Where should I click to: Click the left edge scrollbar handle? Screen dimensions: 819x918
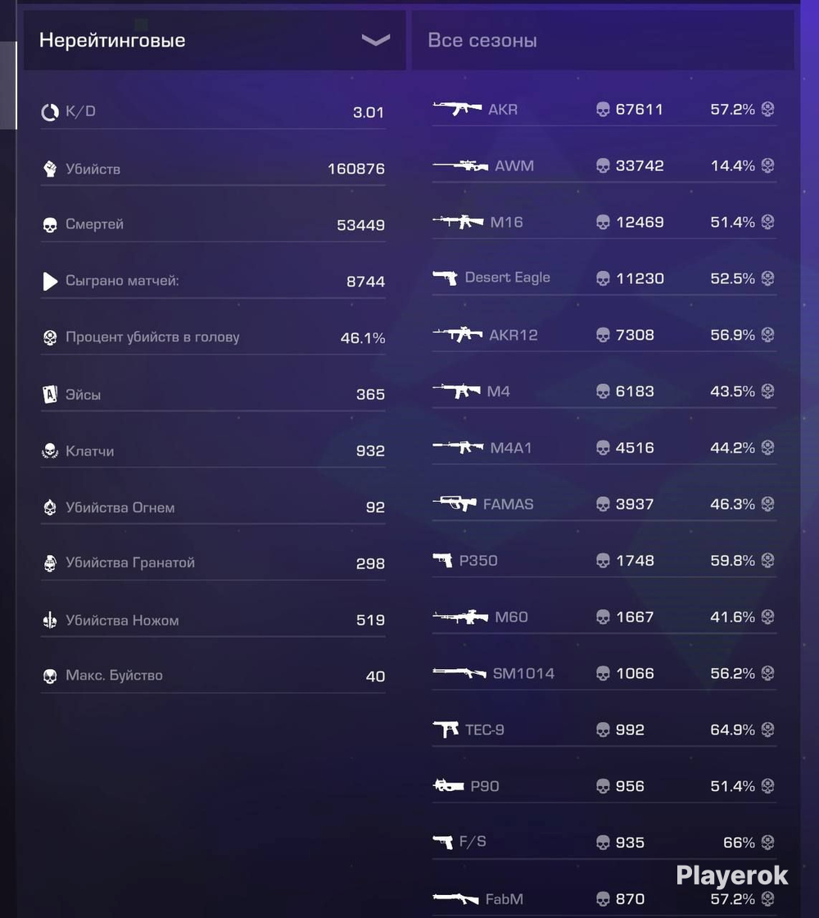(8, 85)
